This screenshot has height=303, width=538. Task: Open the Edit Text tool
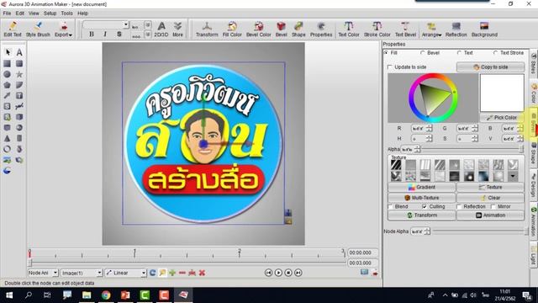(13, 29)
